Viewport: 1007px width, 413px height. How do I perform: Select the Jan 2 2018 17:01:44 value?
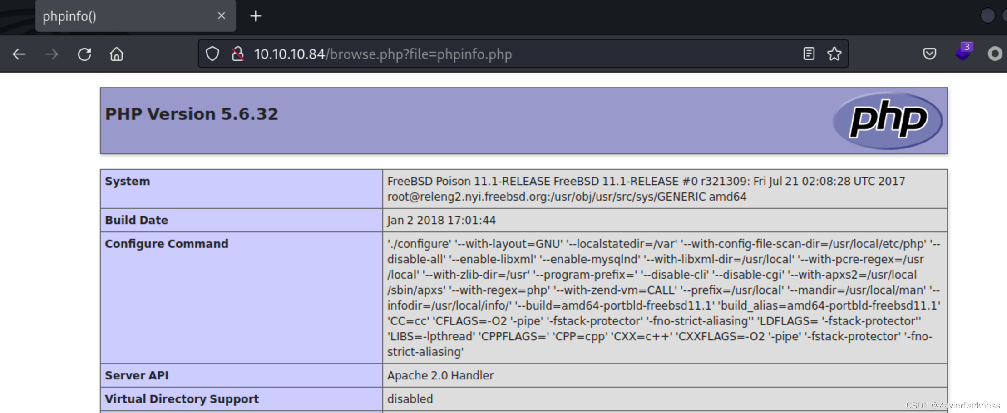(441, 220)
